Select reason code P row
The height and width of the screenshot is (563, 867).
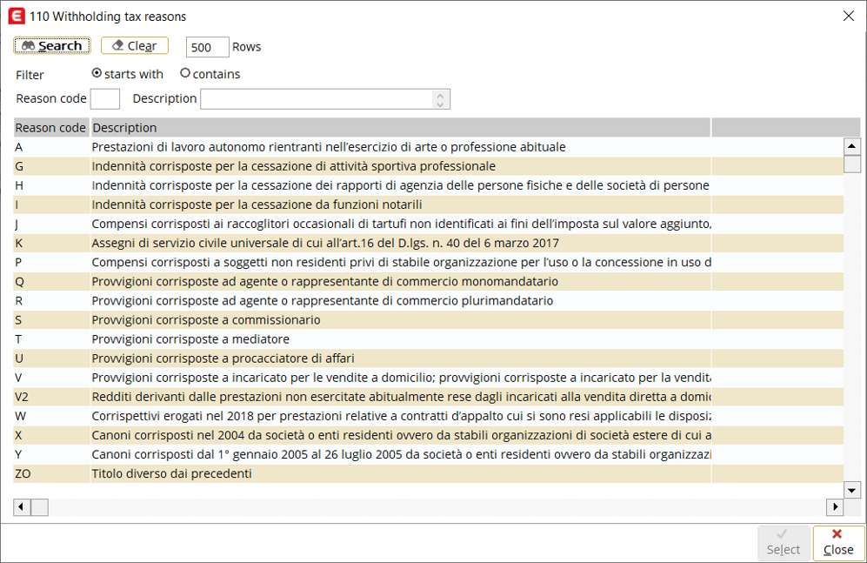click(429, 262)
